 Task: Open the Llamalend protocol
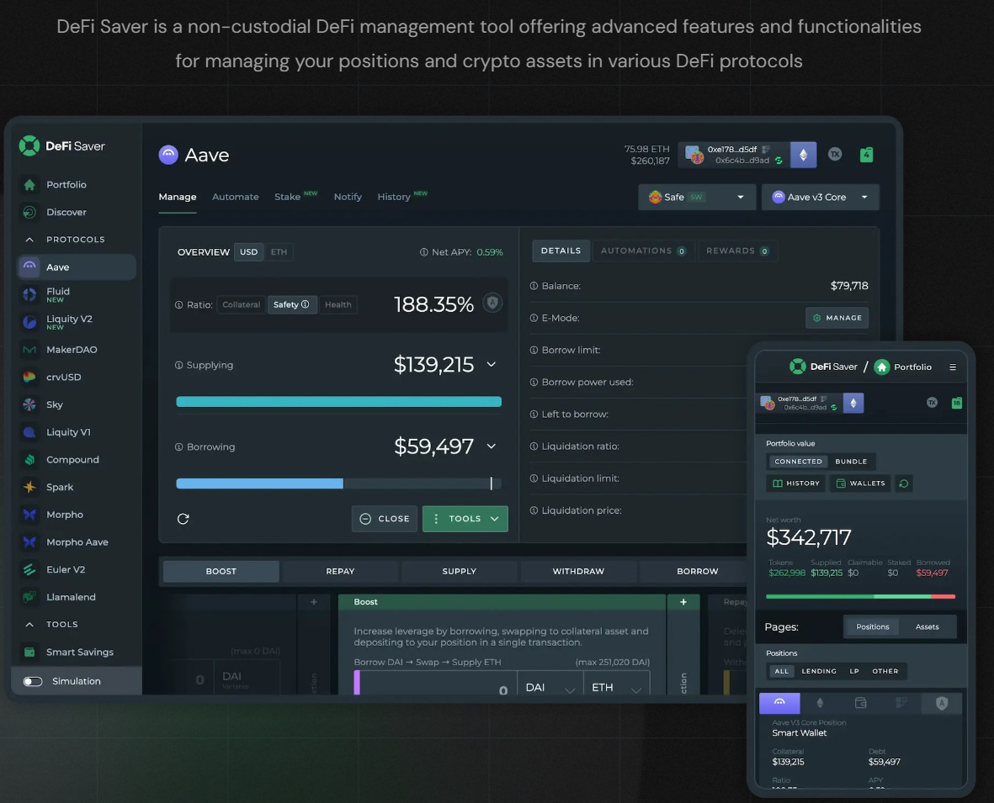pos(71,597)
